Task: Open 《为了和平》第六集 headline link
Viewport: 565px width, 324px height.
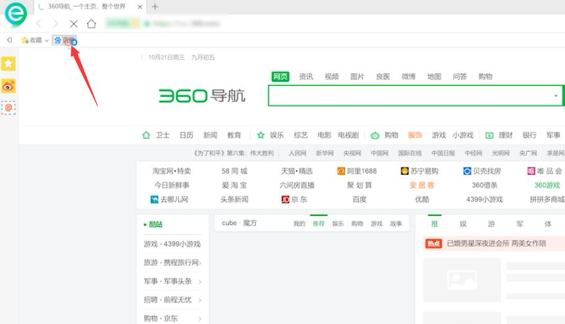Action: coord(233,154)
